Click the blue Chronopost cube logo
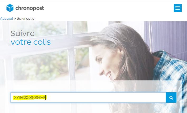187x113 pixels. coord(10,8)
